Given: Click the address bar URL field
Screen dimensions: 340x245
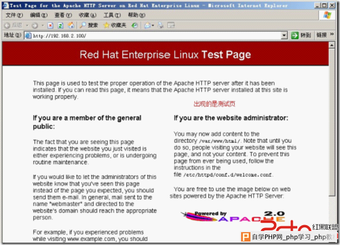Looking at the screenshot, I should (153, 36).
